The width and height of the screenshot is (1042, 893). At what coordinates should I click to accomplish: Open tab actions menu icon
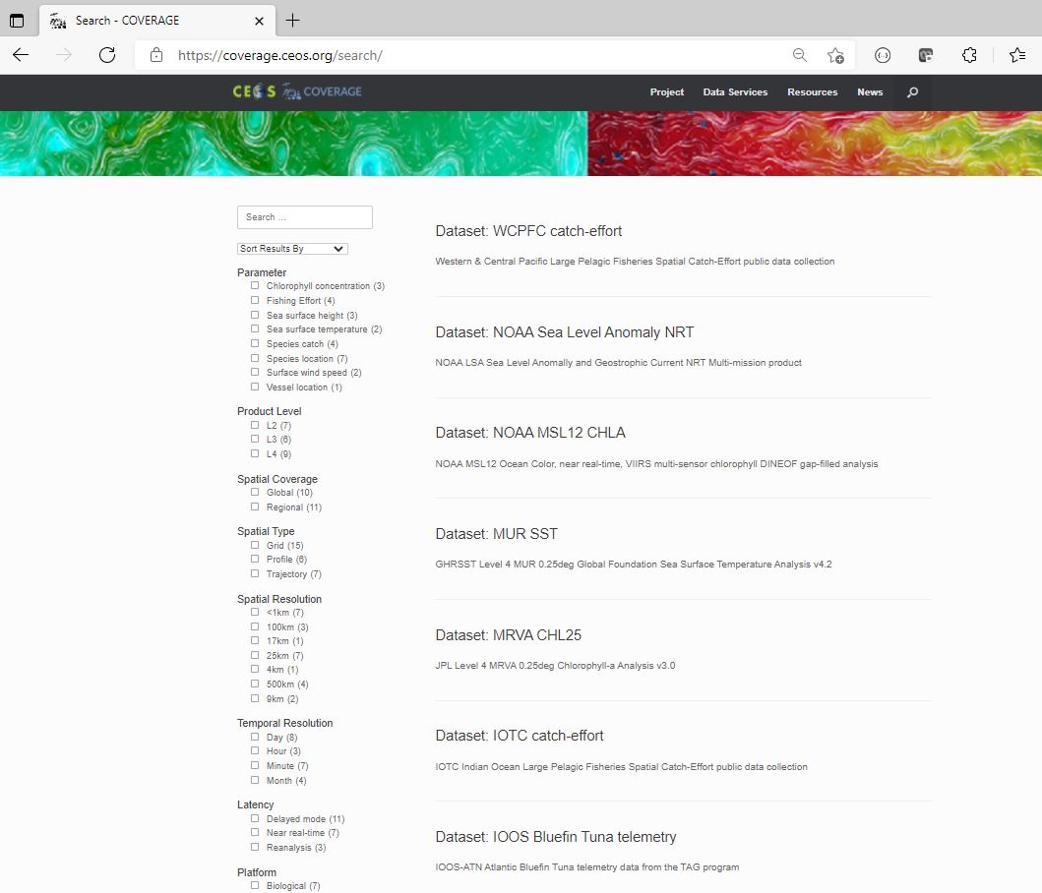(17, 21)
